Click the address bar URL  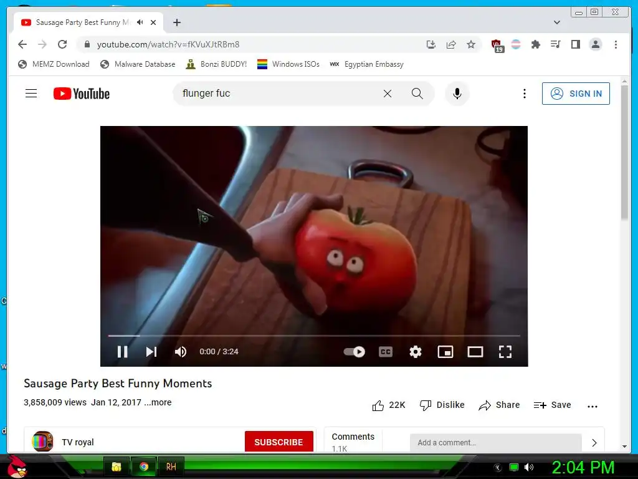point(168,44)
